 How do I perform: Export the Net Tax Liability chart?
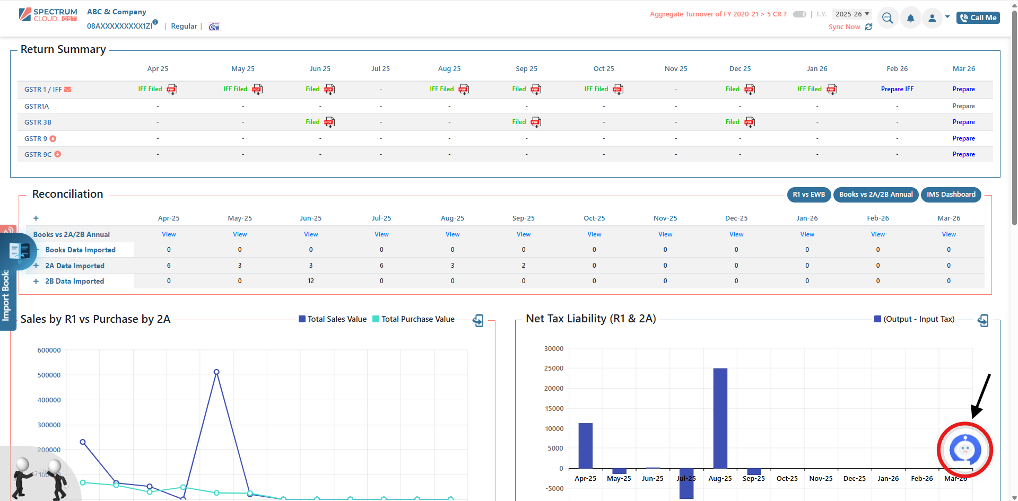983,320
